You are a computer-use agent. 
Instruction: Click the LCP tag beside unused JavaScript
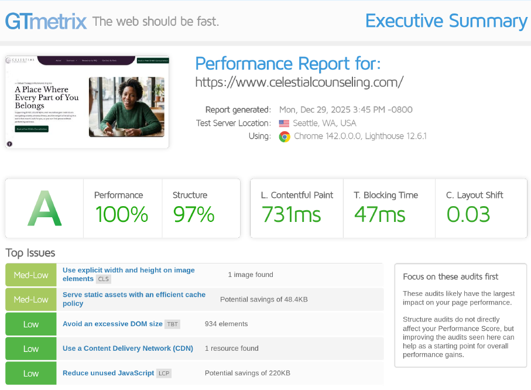point(164,373)
